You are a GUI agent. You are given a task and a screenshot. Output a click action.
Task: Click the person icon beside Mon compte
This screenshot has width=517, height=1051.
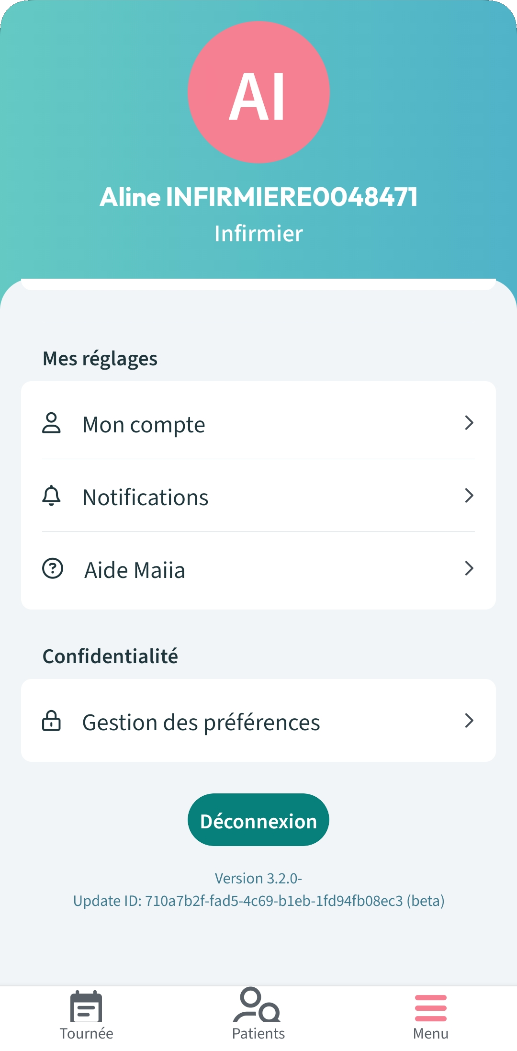click(52, 423)
